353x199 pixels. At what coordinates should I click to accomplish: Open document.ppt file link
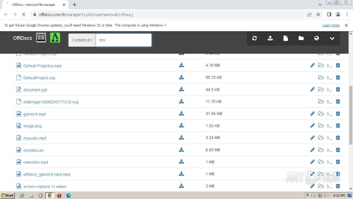(x=35, y=90)
